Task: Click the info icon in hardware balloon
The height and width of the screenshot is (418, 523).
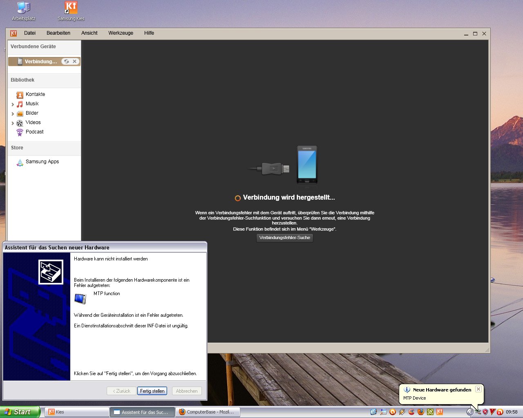Action: tap(407, 390)
